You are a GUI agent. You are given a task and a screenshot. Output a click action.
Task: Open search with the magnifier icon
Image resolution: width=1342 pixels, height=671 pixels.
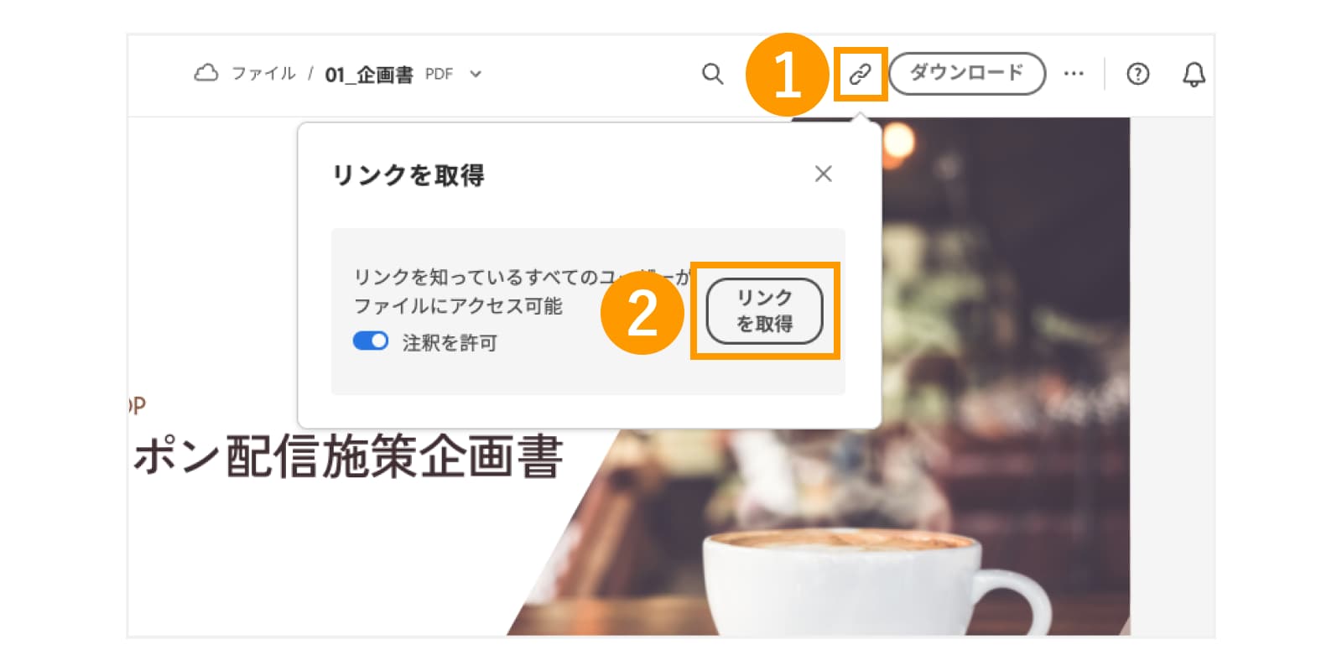click(x=712, y=74)
